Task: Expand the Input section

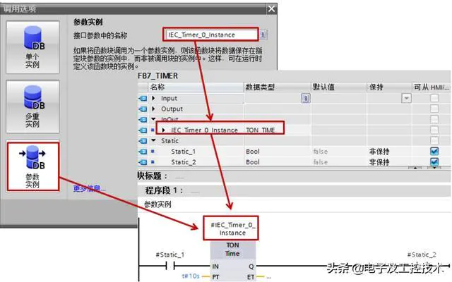Action: (153, 98)
